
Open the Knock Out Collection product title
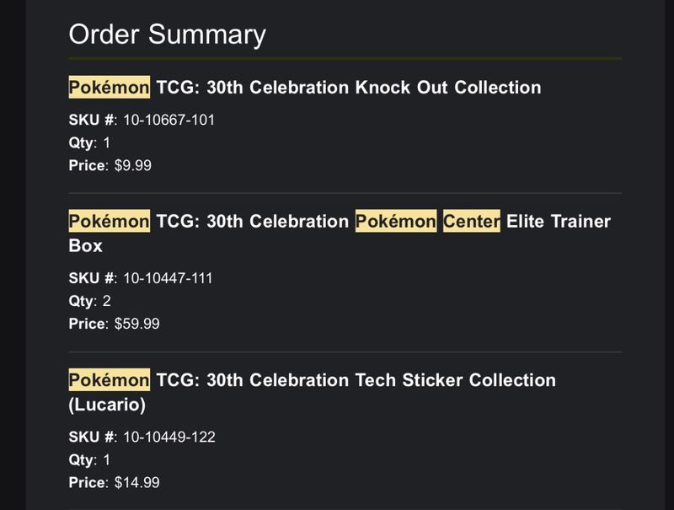pos(305,88)
